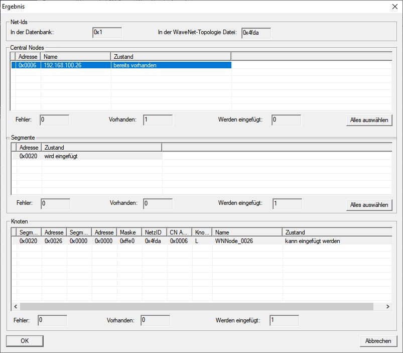Click the In der Datenbank Net-Id field
Screen dimensions: 403x353
point(107,33)
